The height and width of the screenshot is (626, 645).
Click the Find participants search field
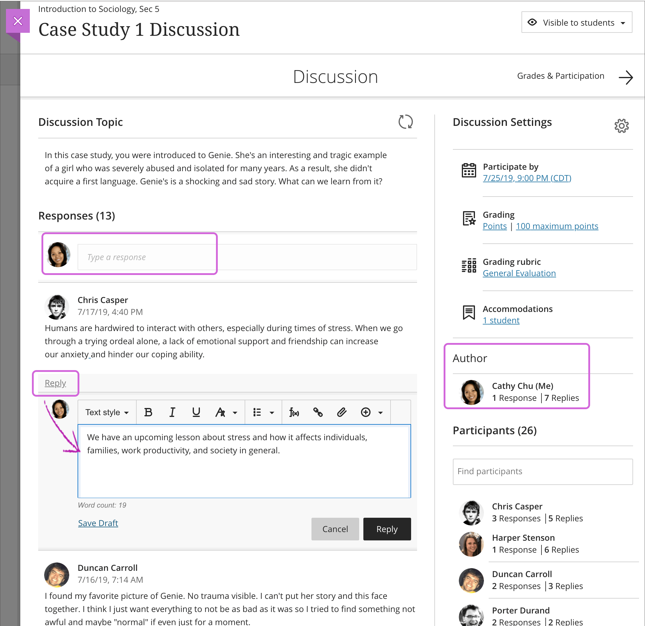(x=543, y=472)
